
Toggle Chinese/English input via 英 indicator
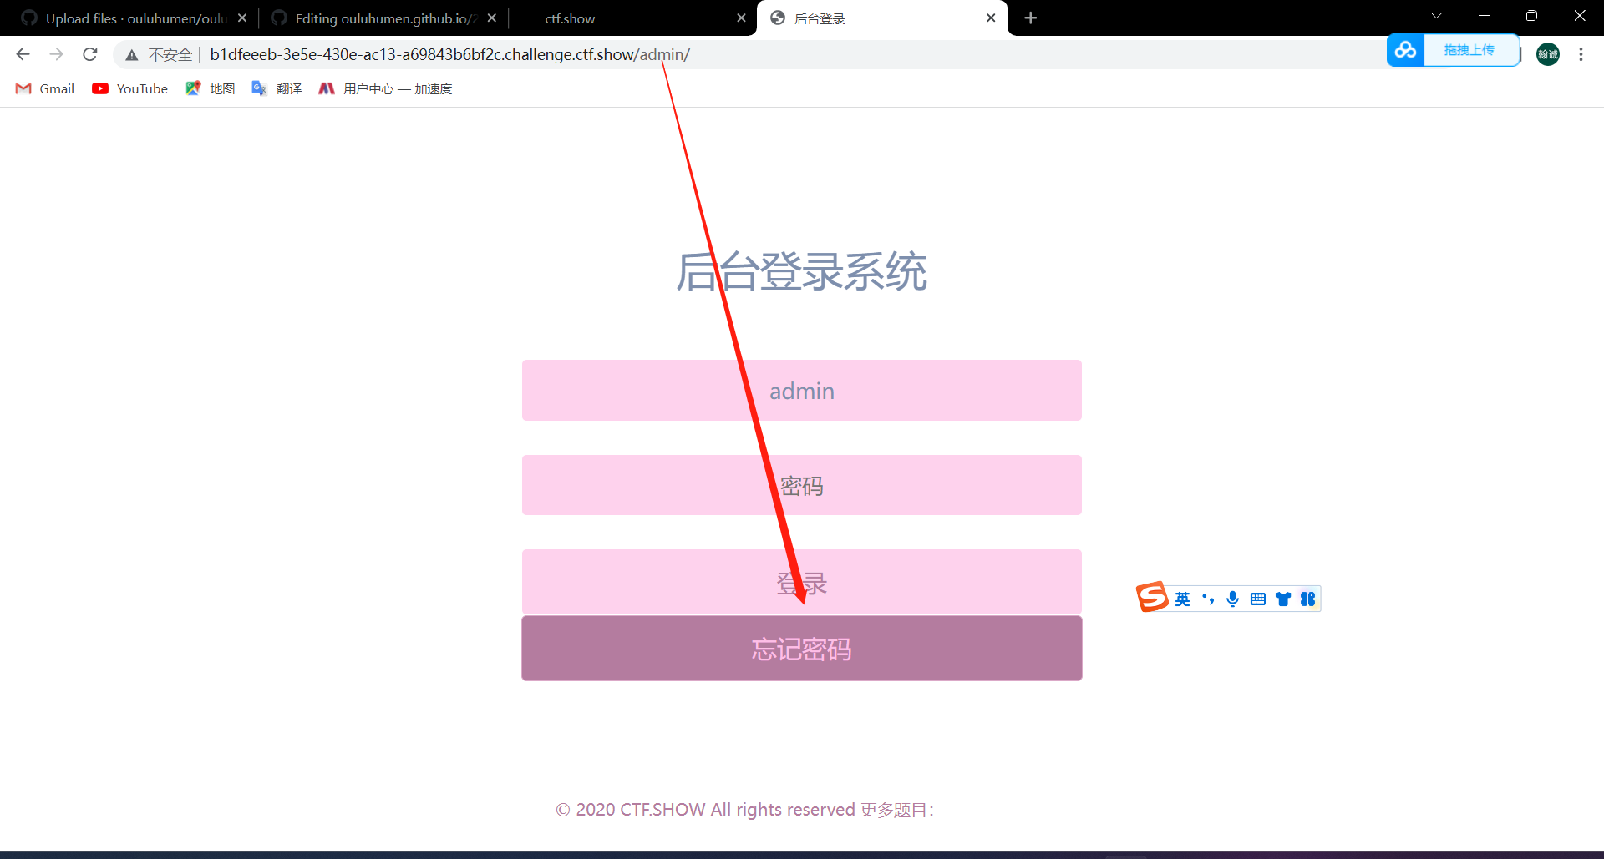click(1182, 599)
